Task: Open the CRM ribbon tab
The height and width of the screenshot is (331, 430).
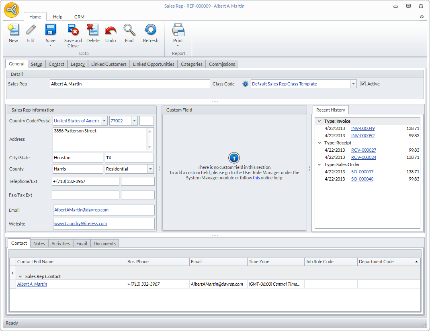Action: pos(79,17)
